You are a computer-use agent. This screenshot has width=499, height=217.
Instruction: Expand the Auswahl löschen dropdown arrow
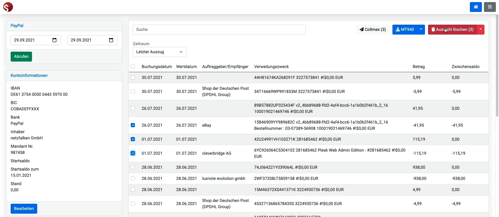coord(481,30)
